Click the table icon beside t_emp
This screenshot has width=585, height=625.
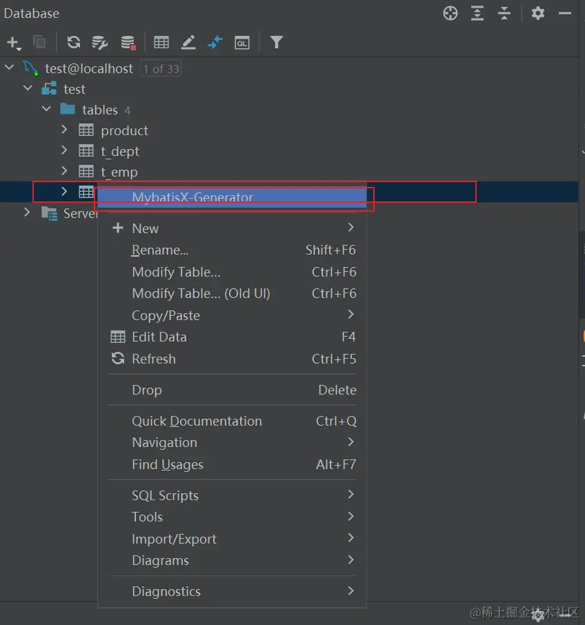[x=86, y=171]
